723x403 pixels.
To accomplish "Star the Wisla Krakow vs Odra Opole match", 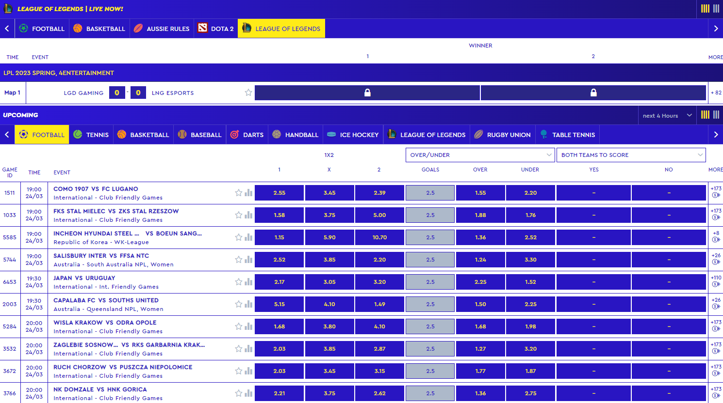I will pyautogui.click(x=238, y=326).
